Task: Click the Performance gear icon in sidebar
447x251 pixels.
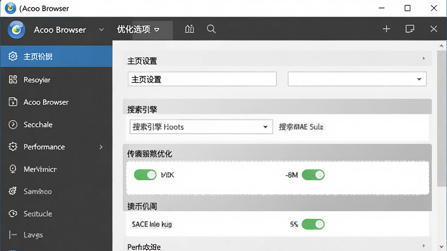Action: click(x=13, y=147)
